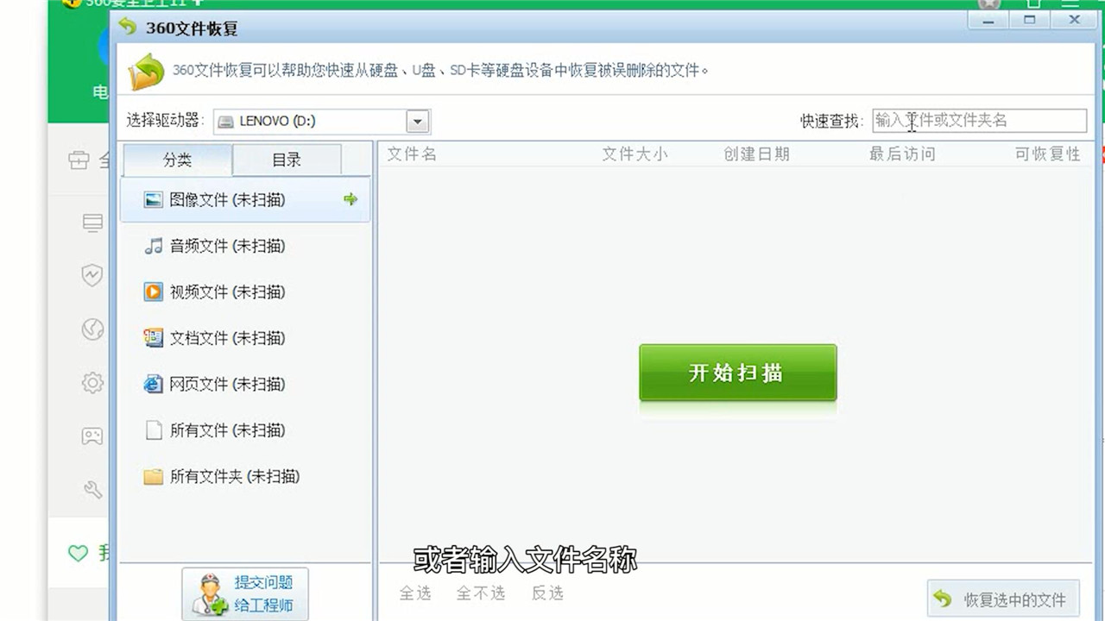Viewport: 1105px width, 621px height.
Task: Select the 视频文件 video category icon
Action: [x=154, y=292]
